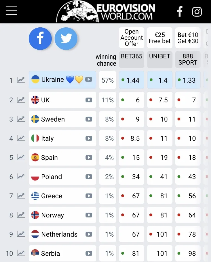
Task: Click the Open Account Offer box
Action: [132, 38]
